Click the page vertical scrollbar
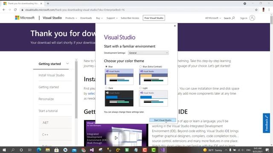Screen dimensions: 273x153 272,20
